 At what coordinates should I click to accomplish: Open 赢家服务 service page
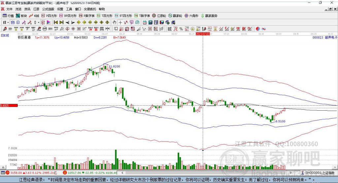tap(209, 16)
